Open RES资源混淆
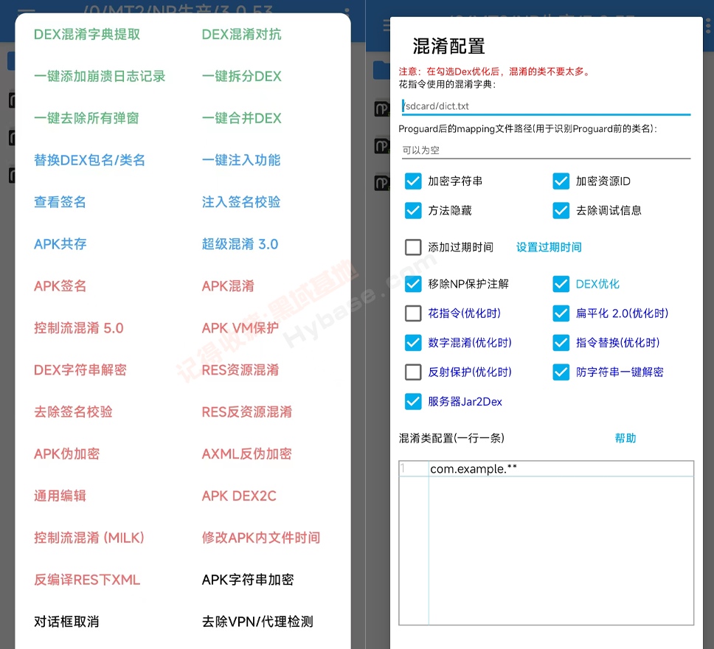Image resolution: width=714 pixels, height=649 pixels. tap(240, 369)
